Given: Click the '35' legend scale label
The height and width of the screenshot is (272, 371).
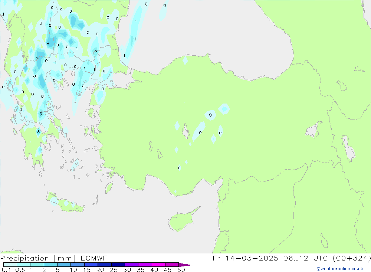Looking at the screenshot, I should click(x=141, y=270).
